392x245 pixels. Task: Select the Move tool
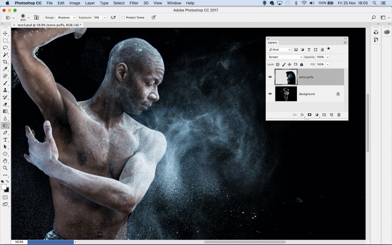(x=5, y=33)
